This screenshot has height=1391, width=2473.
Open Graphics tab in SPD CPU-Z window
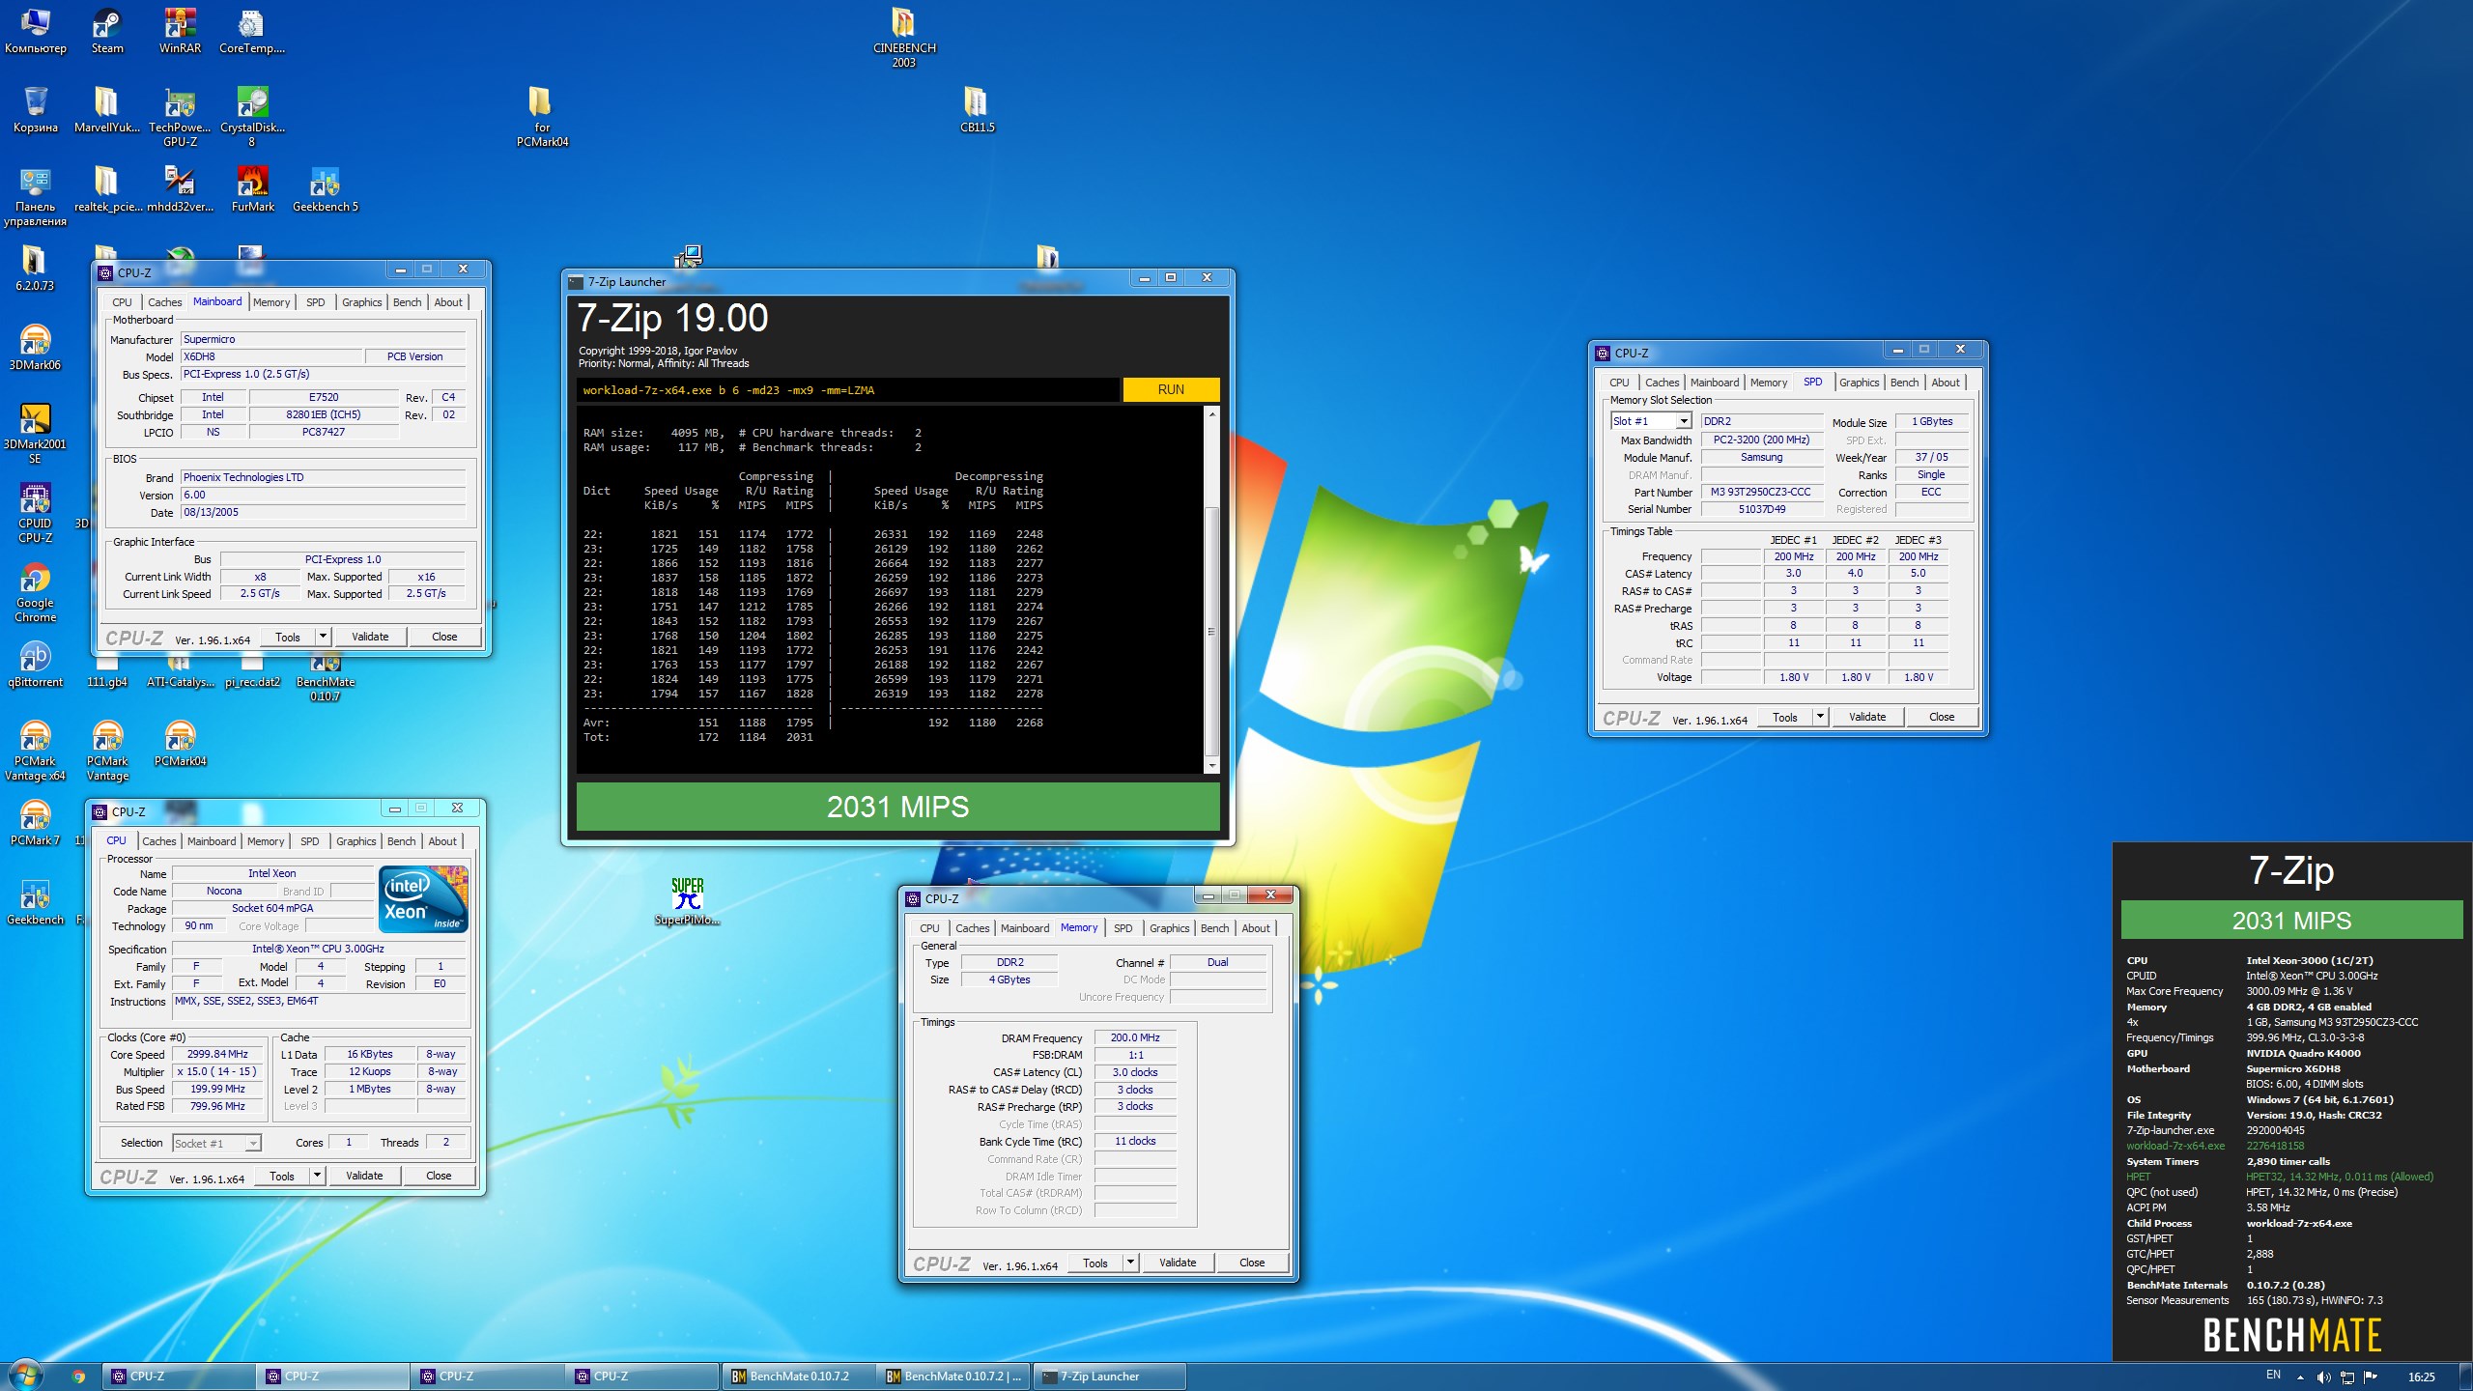click(x=1859, y=383)
